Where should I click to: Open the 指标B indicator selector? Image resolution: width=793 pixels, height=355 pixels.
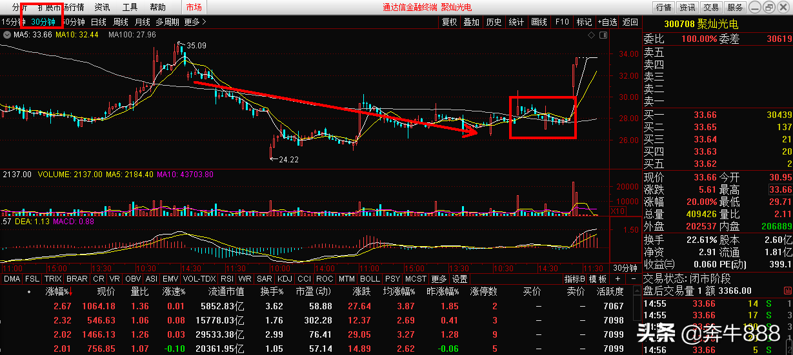574,279
